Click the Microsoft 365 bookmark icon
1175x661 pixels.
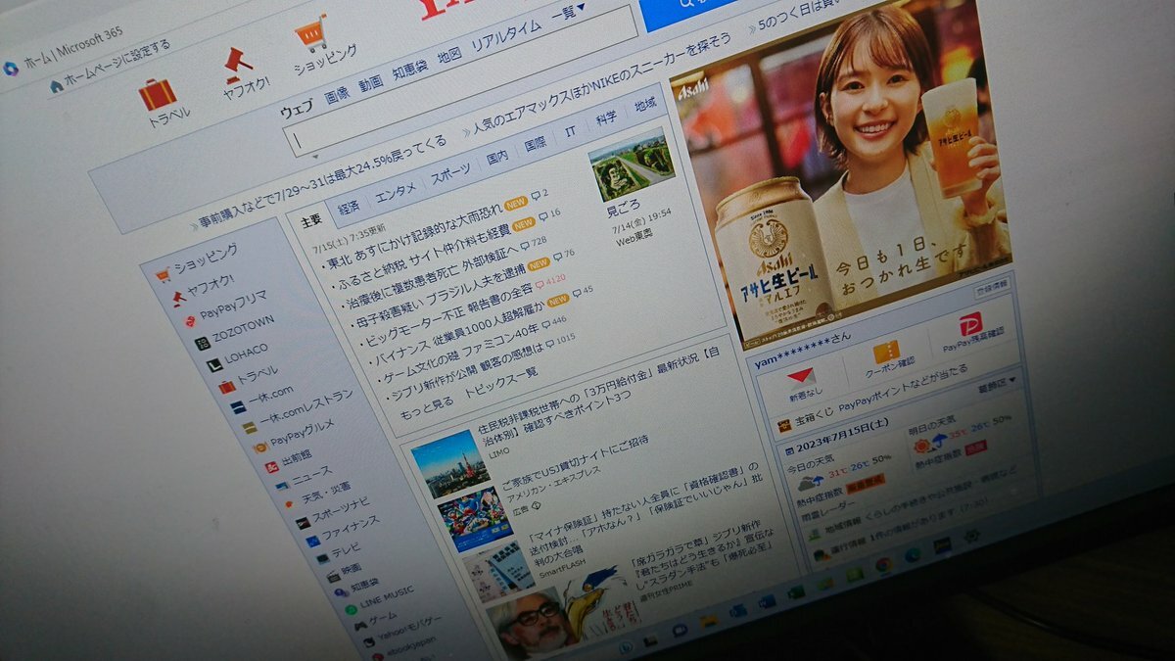click(x=10, y=69)
